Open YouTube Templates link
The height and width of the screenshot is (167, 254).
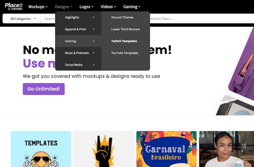tap(125, 53)
